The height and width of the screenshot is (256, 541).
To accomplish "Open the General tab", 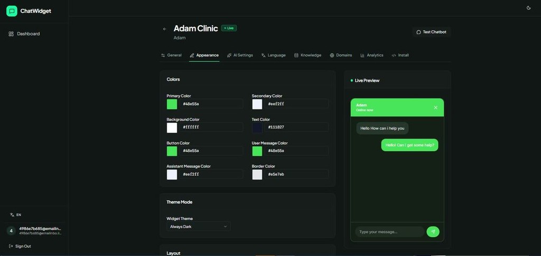I will click(172, 55).
